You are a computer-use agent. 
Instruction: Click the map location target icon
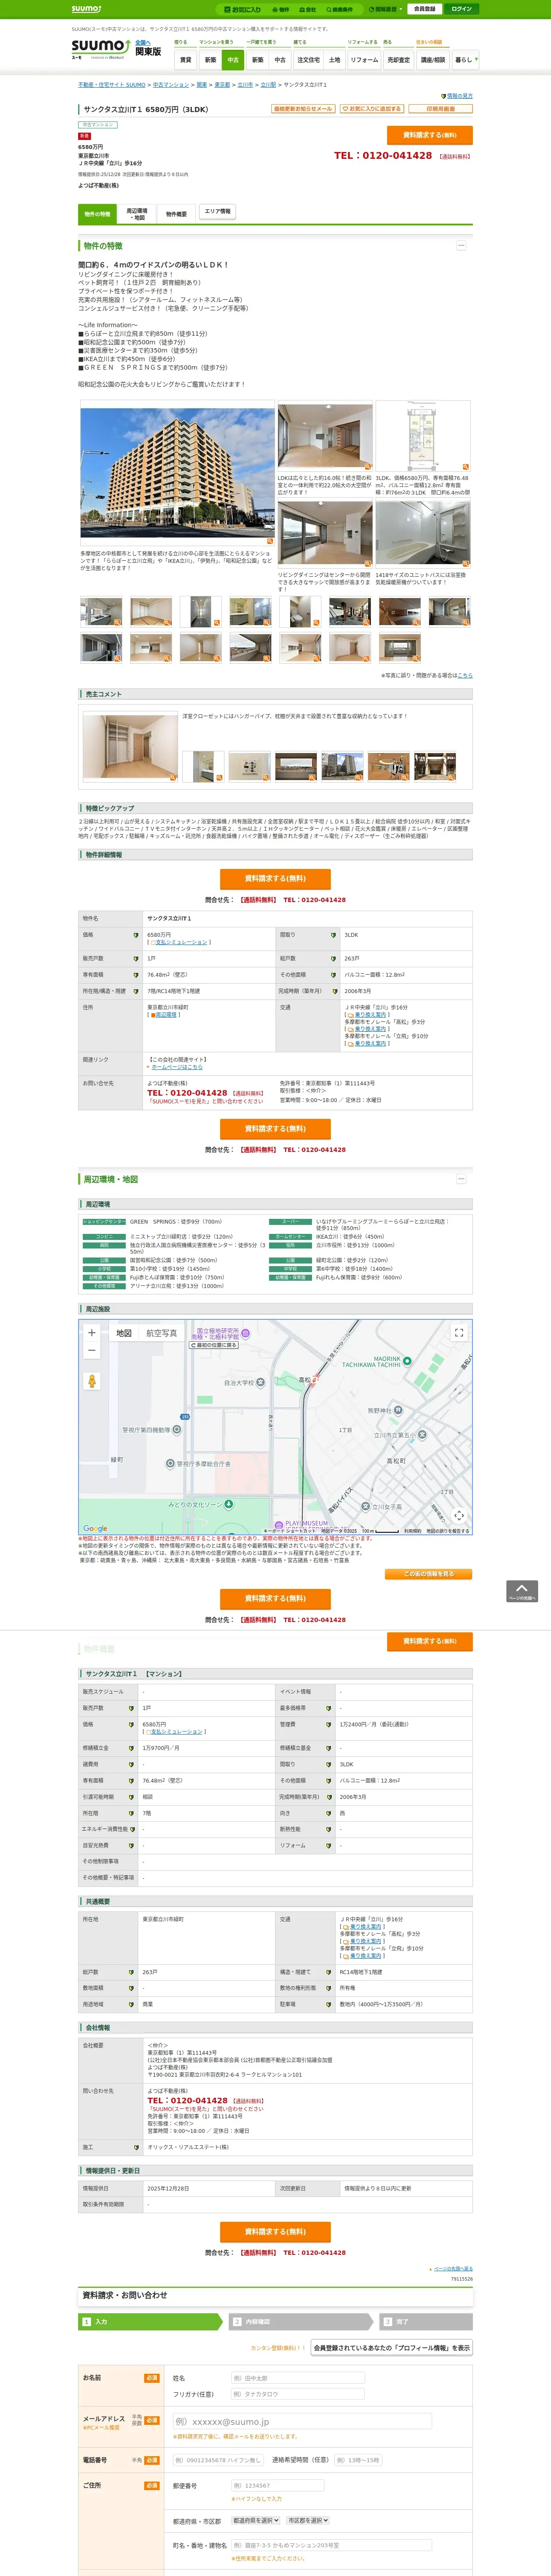tap(459, 1515)
